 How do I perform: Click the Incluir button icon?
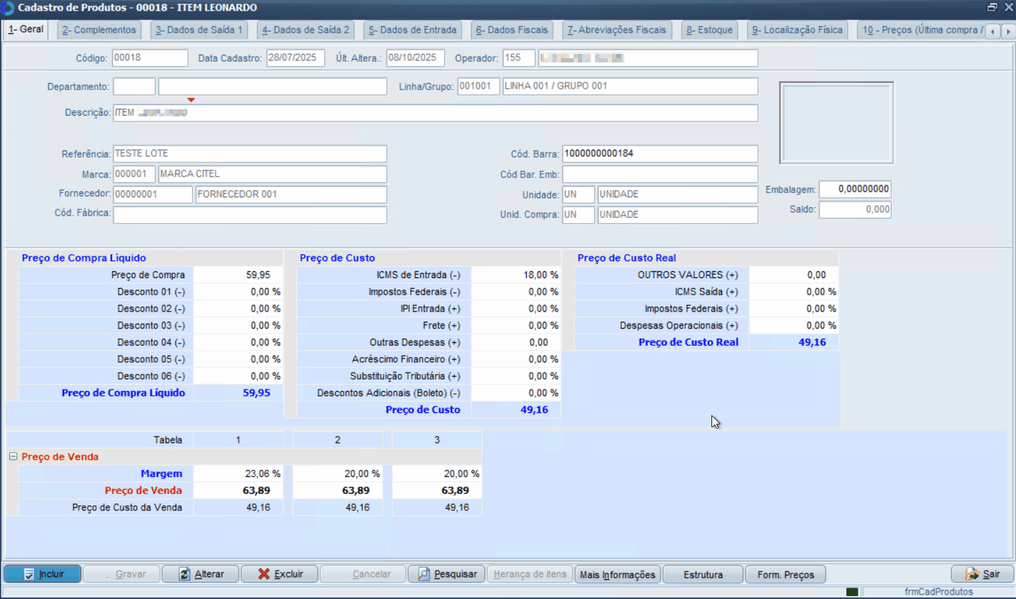click(29, 574)
